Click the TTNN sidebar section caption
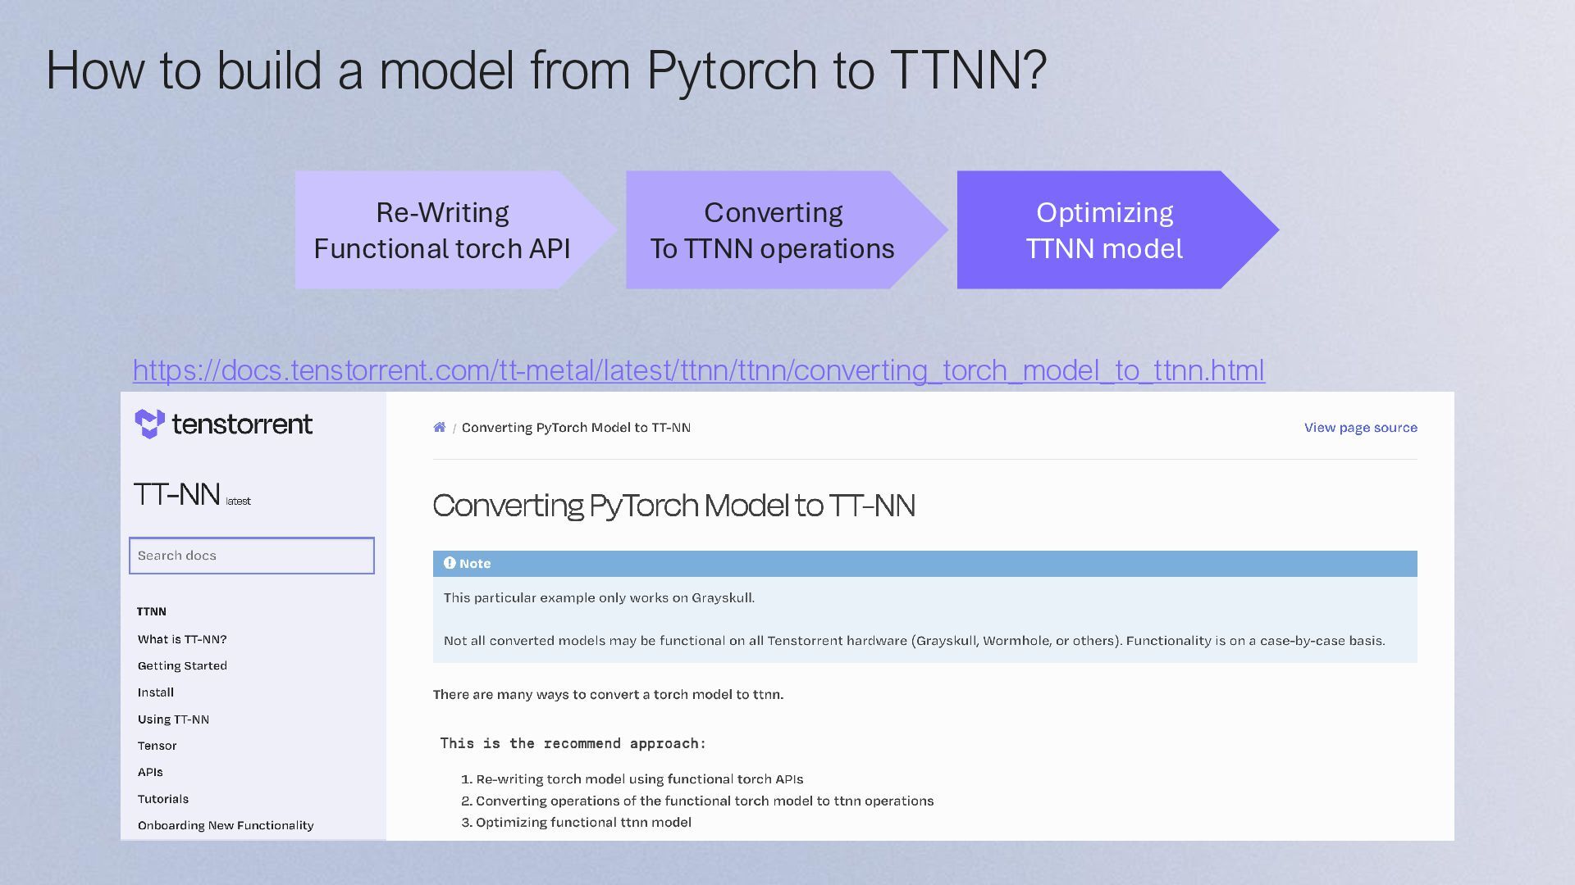This screenshot has width=1575, height=885. pyautogui.click(x=152, y=611)
